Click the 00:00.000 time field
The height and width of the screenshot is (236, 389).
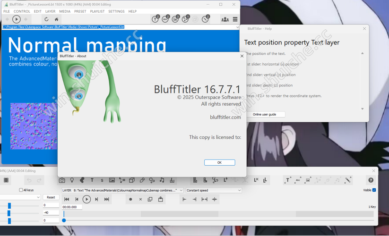(x=72, y=207)
